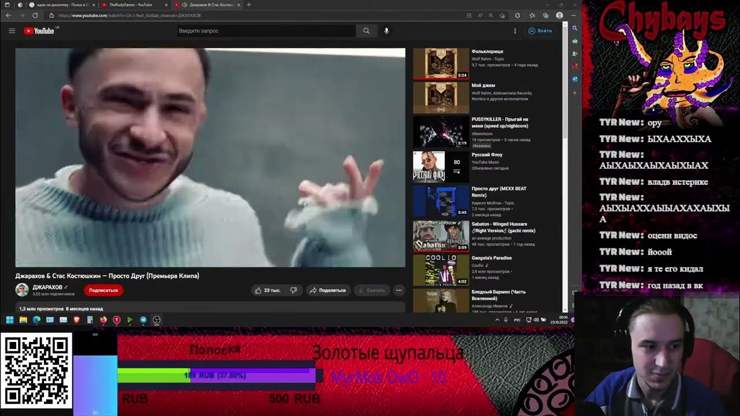The image size is (740, 416).
Task: Launch Microsoft Edge from the taskbar
Action: pyautogui.click(x=36, y=320)
